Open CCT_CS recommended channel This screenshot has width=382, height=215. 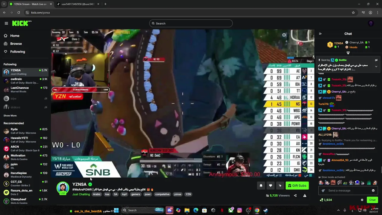pos(25,183)
